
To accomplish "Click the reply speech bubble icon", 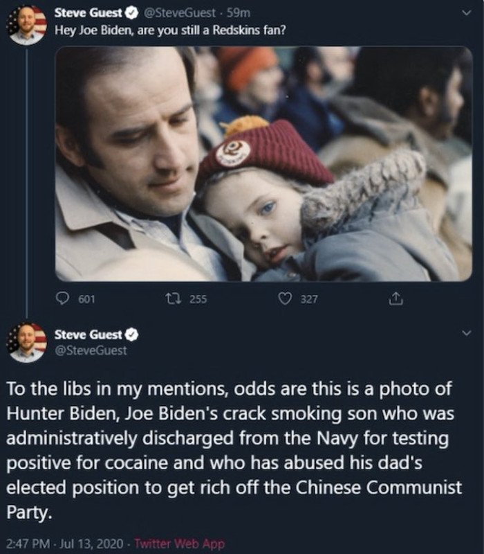I will pos(62,298).
